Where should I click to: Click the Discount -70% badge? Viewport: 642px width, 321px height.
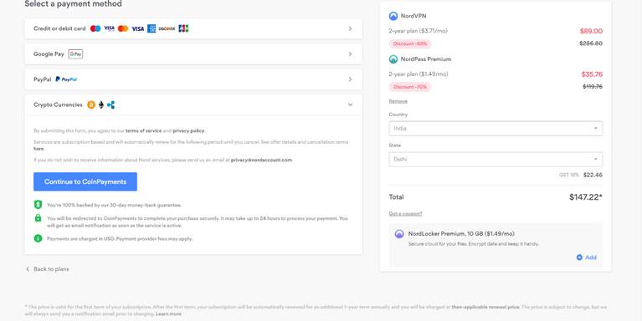click(410, 87)
